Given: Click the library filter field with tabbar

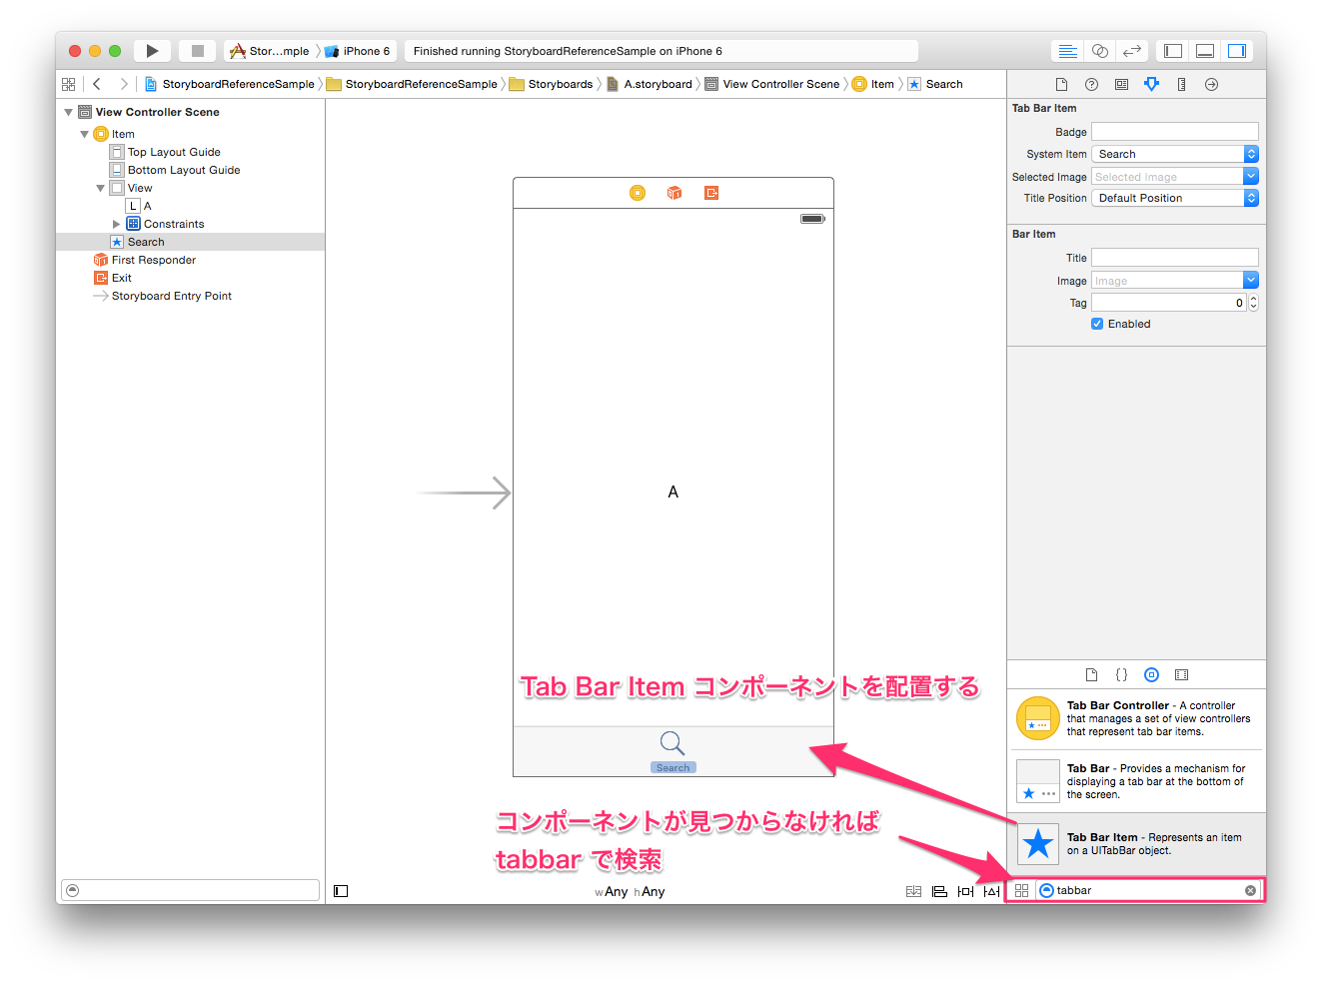Looking at the screenshot, I should (1148, 890).
